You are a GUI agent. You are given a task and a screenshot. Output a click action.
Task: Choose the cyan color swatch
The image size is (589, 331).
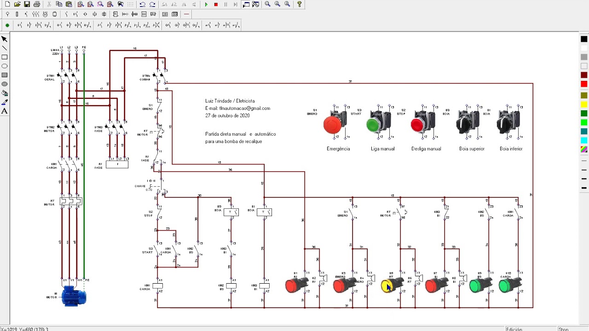[x=584, y=140]
